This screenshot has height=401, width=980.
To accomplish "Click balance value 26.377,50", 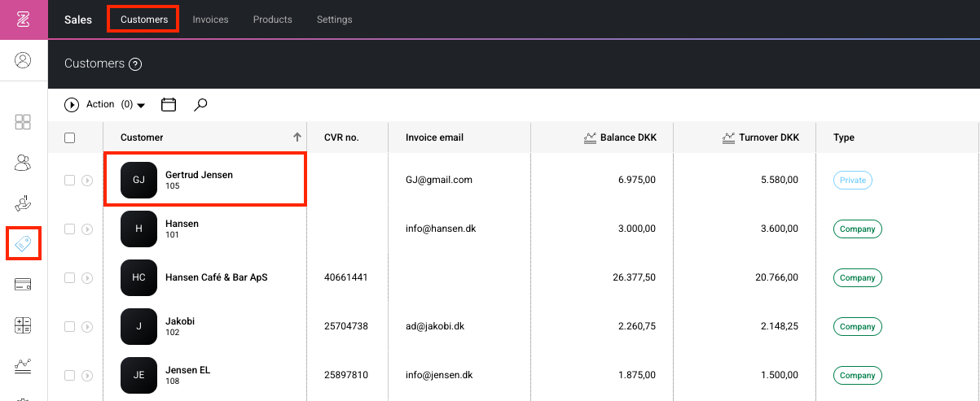I will tap(635, 277).
